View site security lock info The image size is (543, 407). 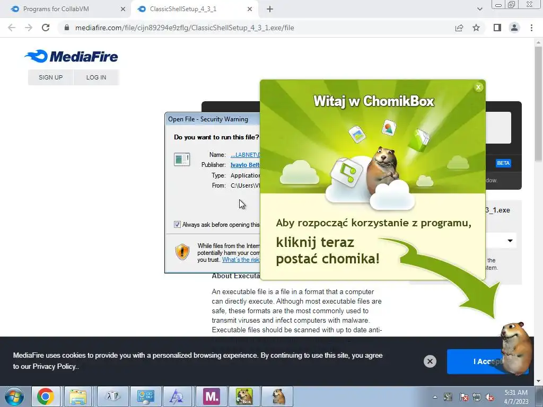(67, 28)
